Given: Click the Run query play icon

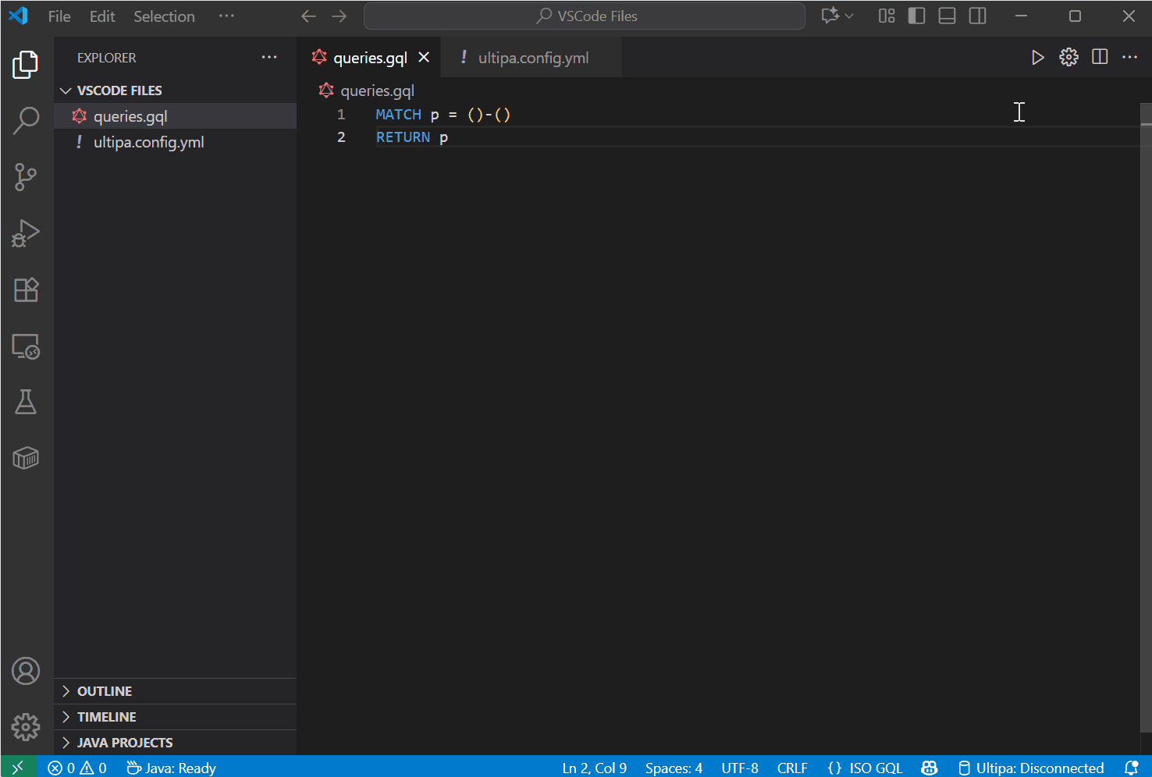Looking at the screenshot, I should tap(1037, 58).
